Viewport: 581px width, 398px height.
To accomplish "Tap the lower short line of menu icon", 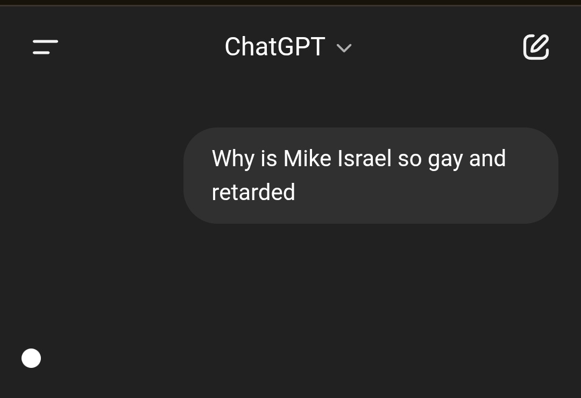I will [41, 53].
